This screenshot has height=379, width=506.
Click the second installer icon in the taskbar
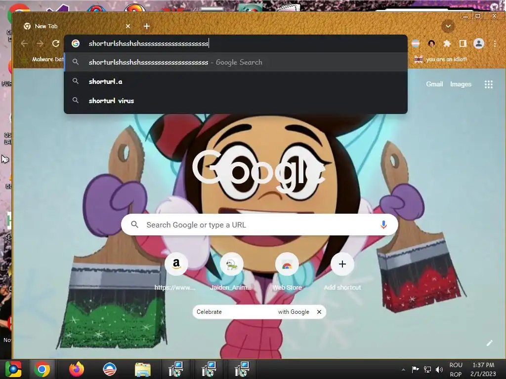209,369
